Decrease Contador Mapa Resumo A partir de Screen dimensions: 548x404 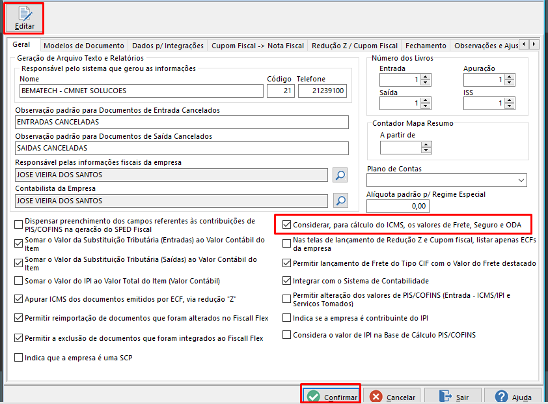(426, 151)
